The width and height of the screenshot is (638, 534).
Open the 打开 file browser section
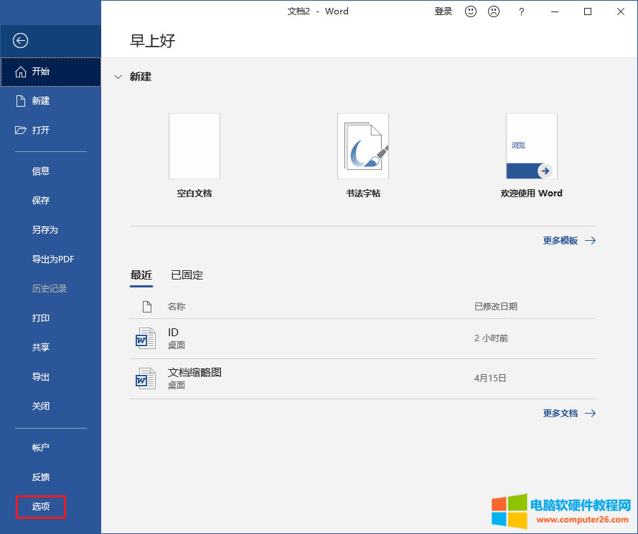pos(41,130)
